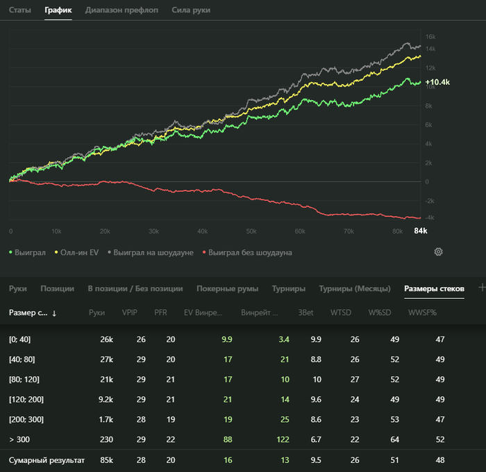This screenshot has height=472, width=486.
Task: Sort table by WWSF% column header
Action: tap(422, 313)
